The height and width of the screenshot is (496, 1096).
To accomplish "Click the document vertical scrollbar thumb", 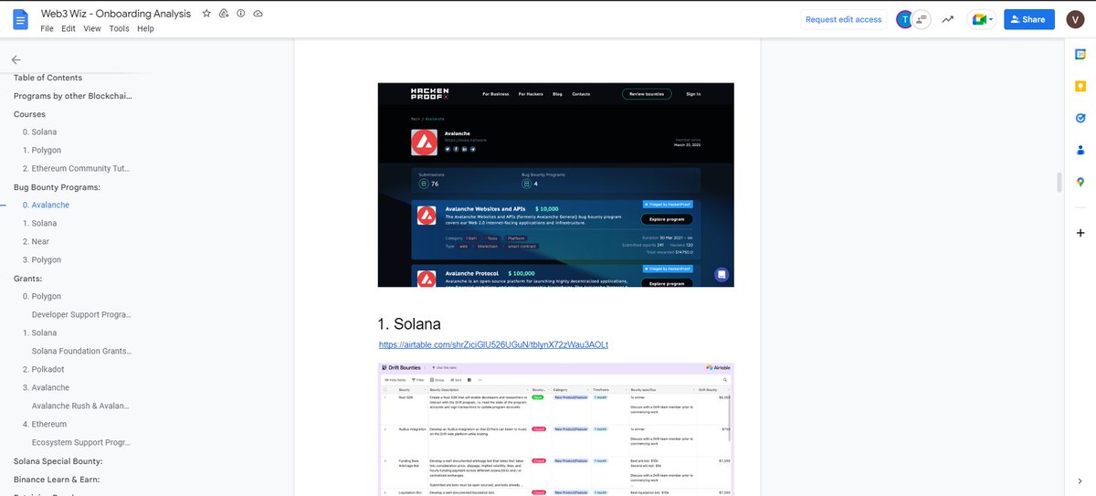I will (x=1059, y=182).
